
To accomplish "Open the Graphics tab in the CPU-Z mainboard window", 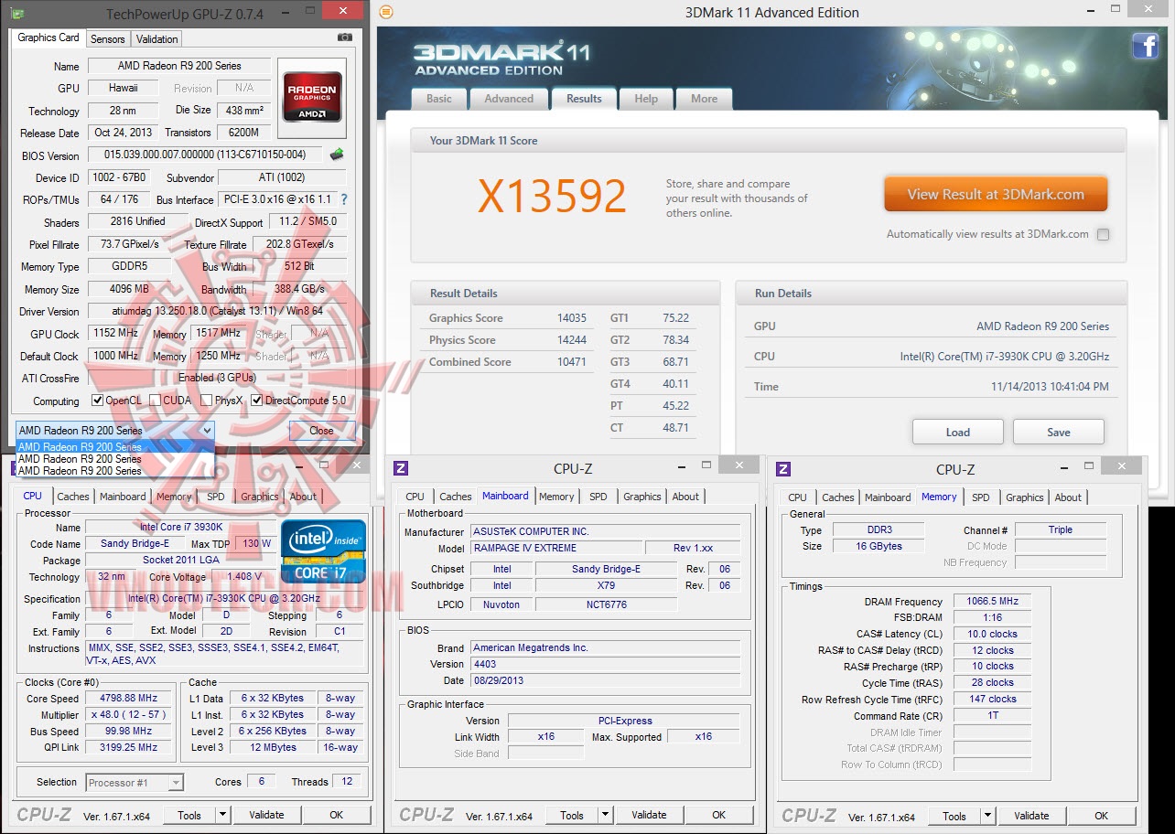I will 642,497.
